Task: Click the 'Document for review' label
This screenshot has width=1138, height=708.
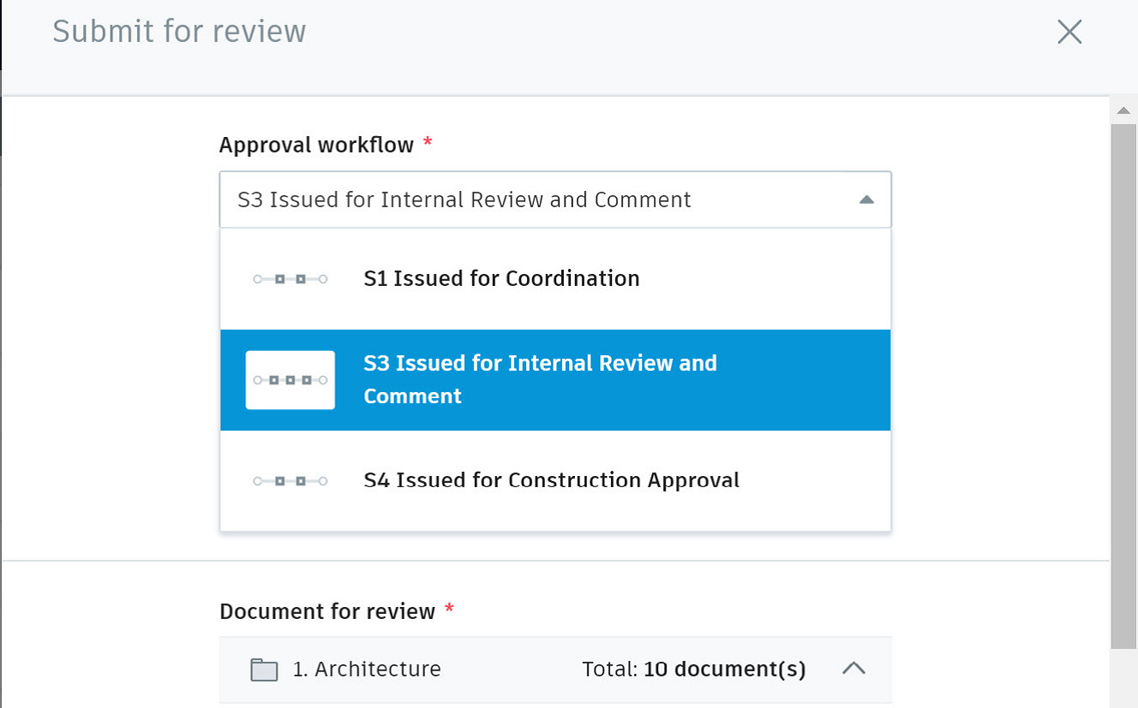Action: click(x=327, y=611)
